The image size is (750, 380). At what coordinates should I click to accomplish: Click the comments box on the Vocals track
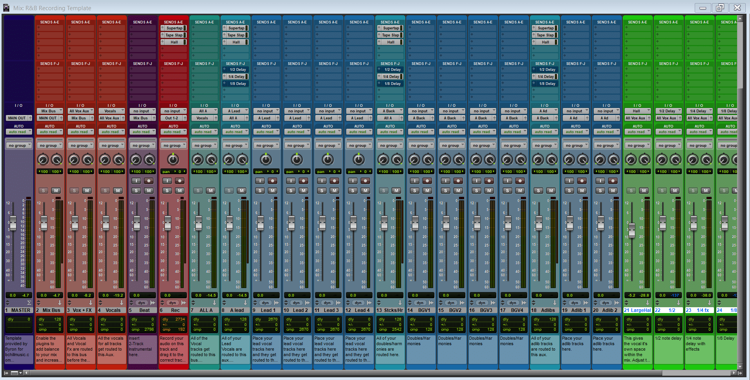click(112, 349)
